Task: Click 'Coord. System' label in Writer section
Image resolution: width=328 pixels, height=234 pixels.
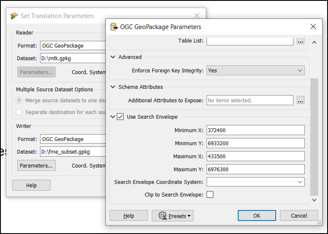Action: coord(89,165)
